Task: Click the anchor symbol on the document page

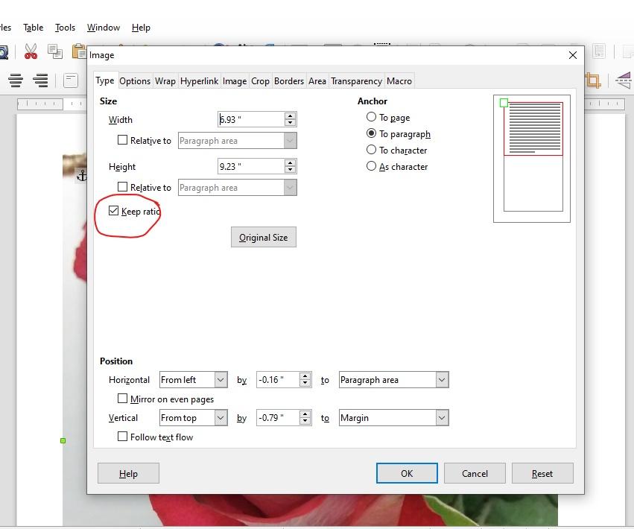Action: 82,176
